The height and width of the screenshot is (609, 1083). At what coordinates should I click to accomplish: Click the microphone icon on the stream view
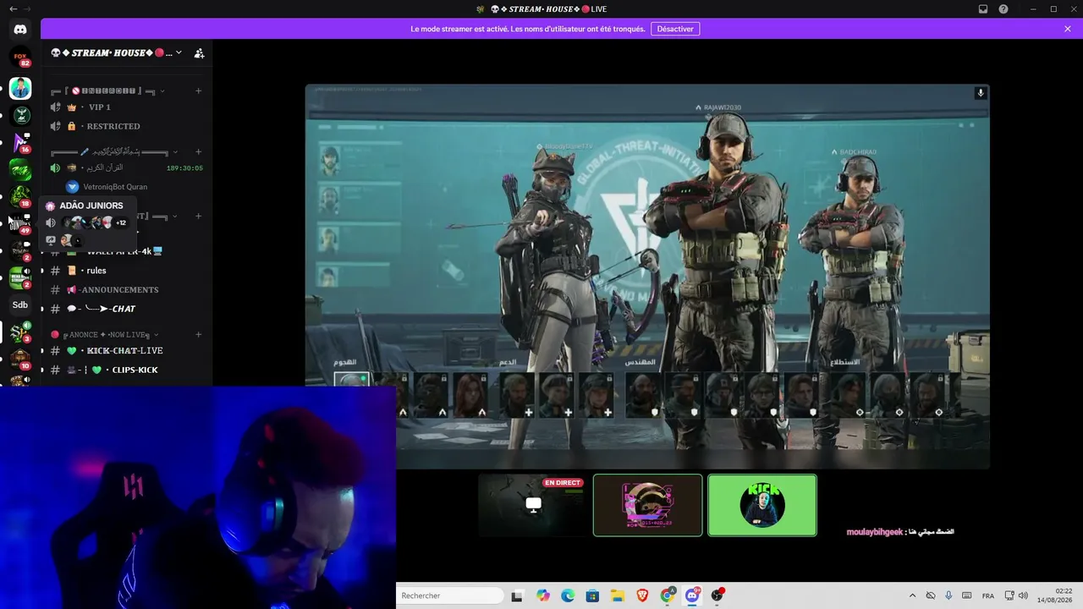click(981, 93)
